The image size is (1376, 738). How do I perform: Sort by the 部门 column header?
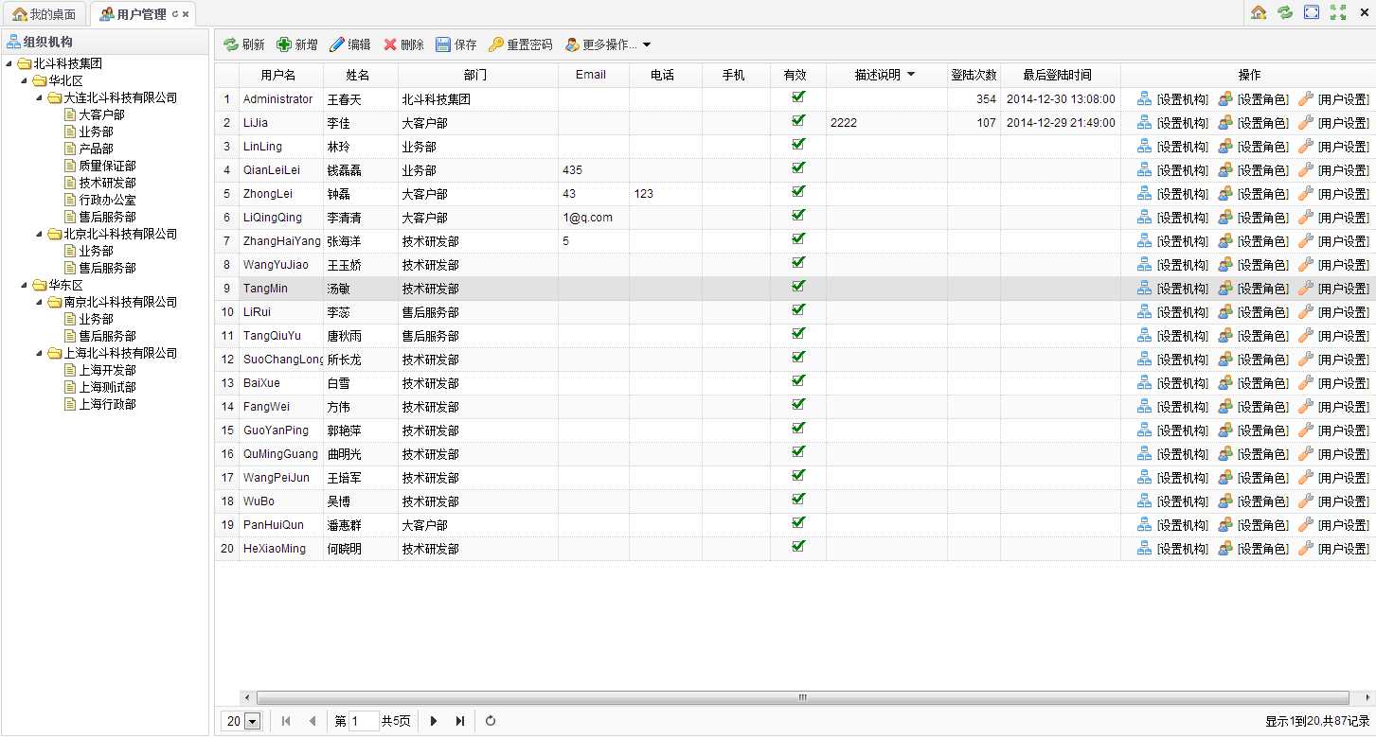(476, 75)
